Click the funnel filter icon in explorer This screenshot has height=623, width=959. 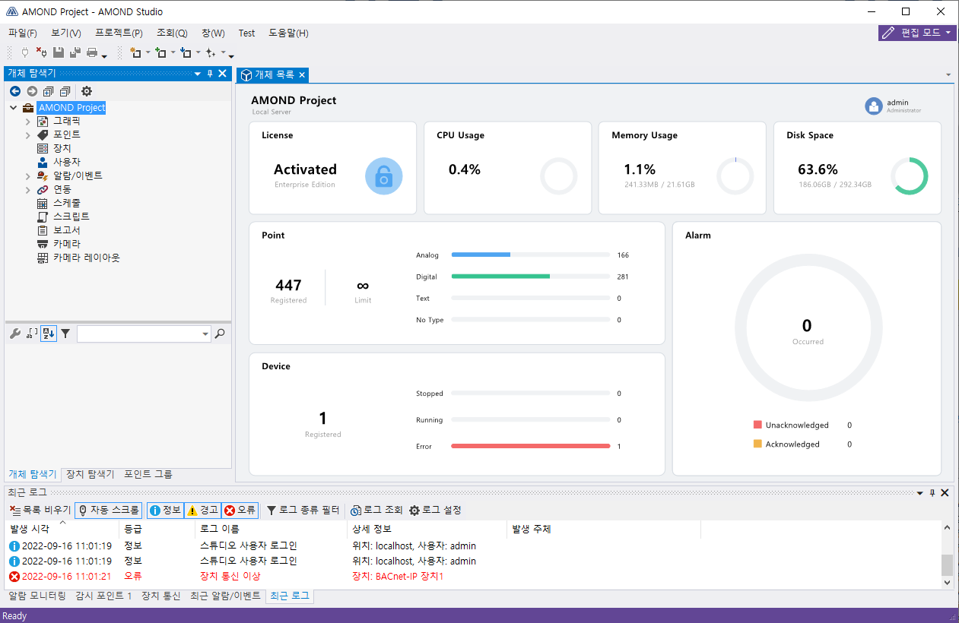(x=65, y=334)
